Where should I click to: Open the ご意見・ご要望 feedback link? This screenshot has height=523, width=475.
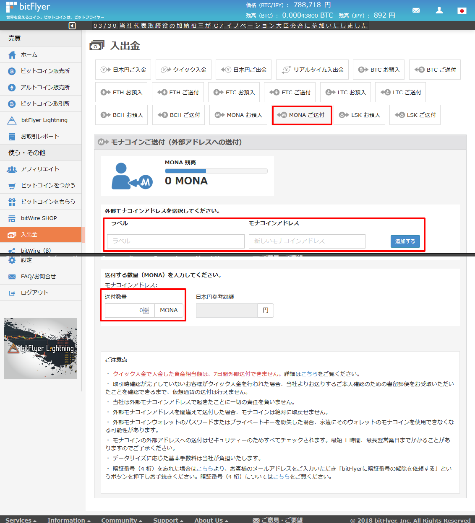pyautogui.click(x=278, y=520)
